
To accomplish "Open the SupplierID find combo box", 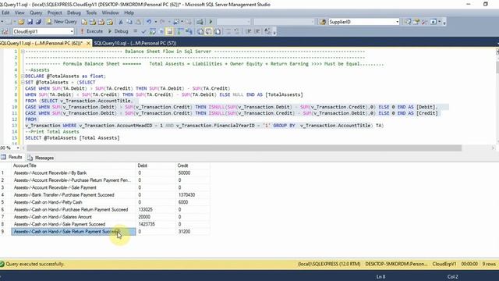I will click(364, 22).
